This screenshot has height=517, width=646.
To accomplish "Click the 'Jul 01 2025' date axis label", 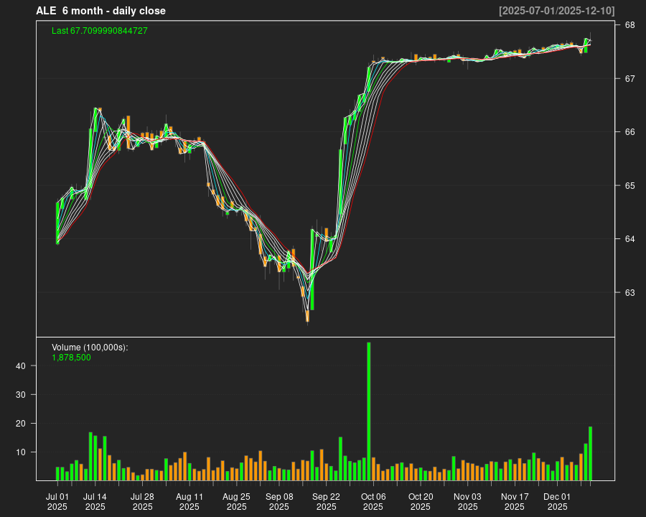I will (57, 501).
